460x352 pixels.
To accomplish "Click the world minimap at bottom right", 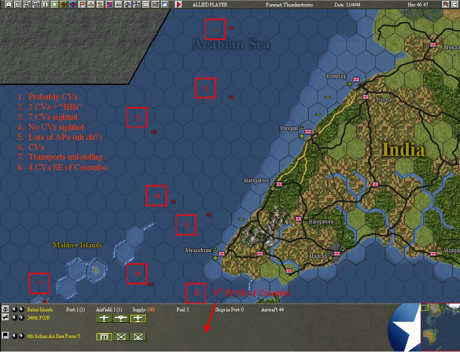I will 440,327.
